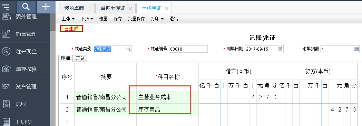
Task: Switch to 单据生凭证 tab
Action: 116,8
